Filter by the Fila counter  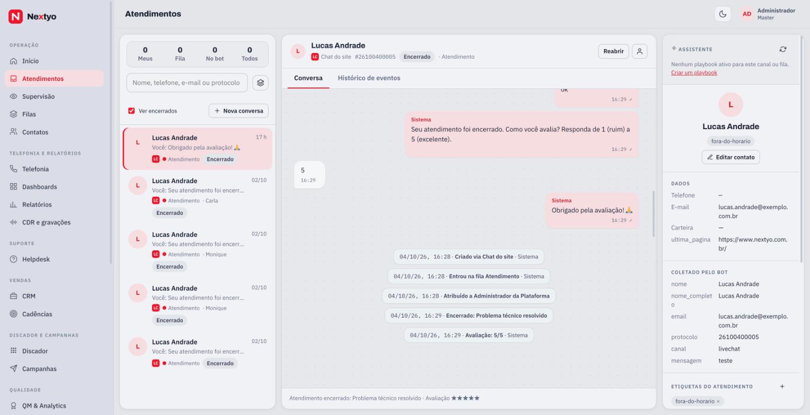(x=180, y=54)
